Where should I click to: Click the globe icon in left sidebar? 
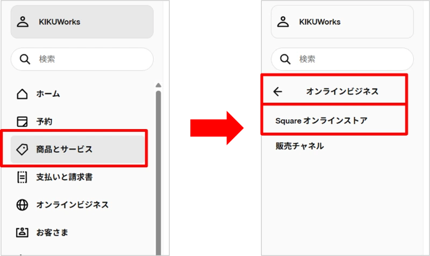pos(22,205)
